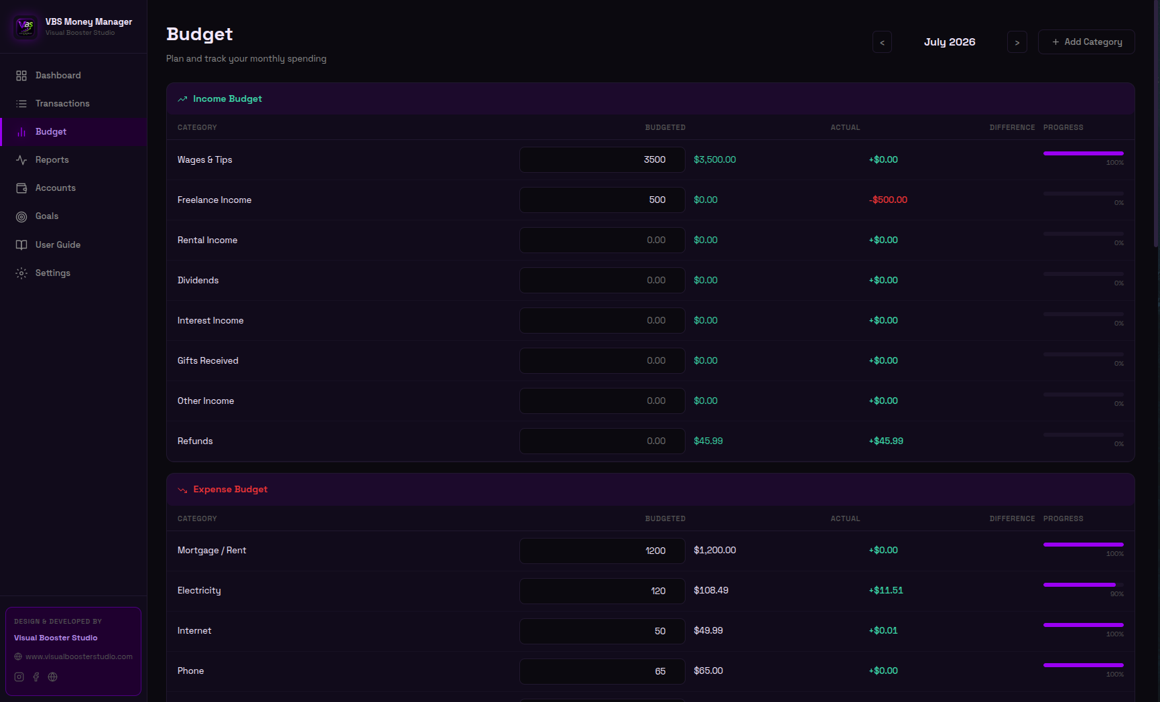Click the Electricity progress bar
The width and height of the screenshot is (1160, 702).
[1084, 585]
